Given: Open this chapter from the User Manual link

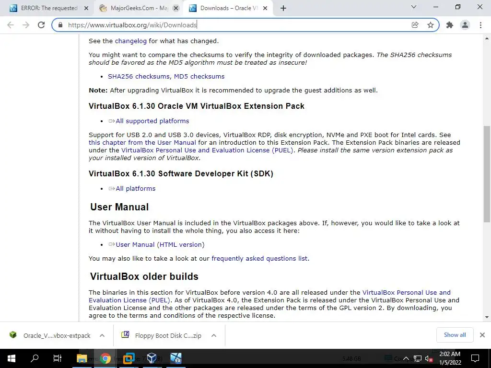Looking at the screenshot, I should coord(142,143).
